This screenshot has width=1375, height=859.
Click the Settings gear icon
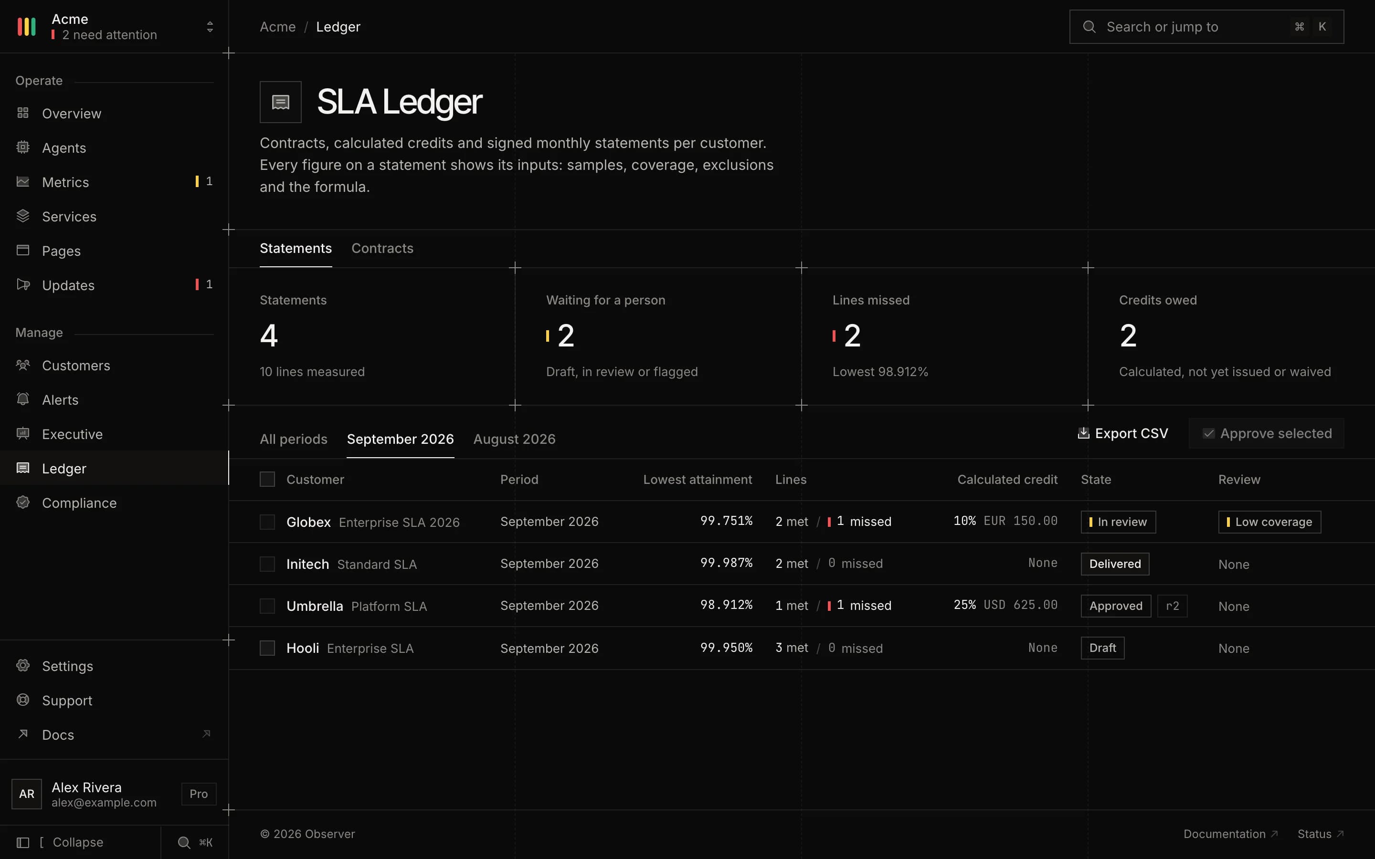click(23, 665)
